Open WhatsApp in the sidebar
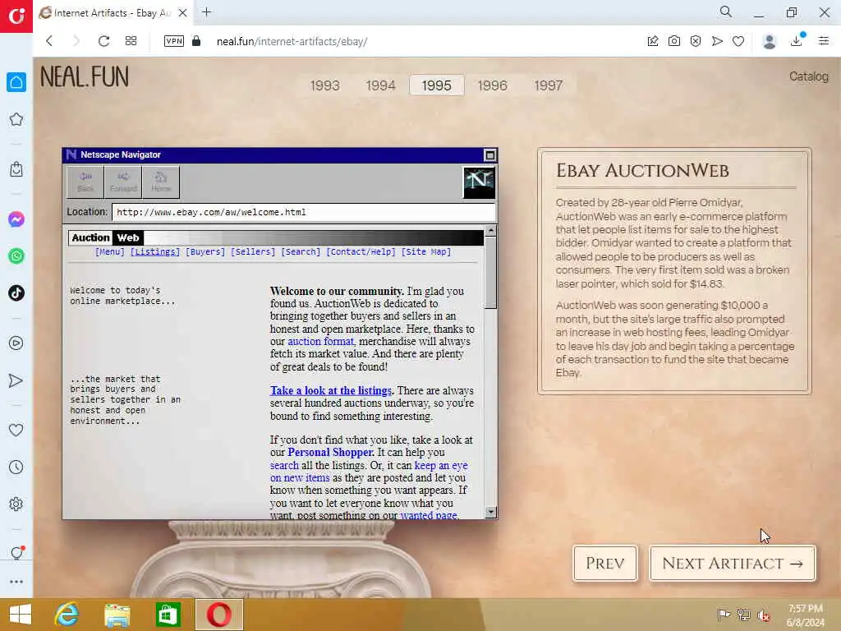841x631 pixels. point(16,256)
